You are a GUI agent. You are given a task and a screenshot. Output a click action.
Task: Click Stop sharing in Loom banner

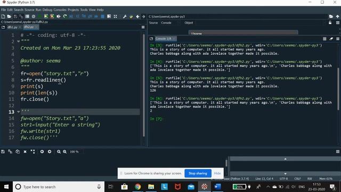coord(198,173)
